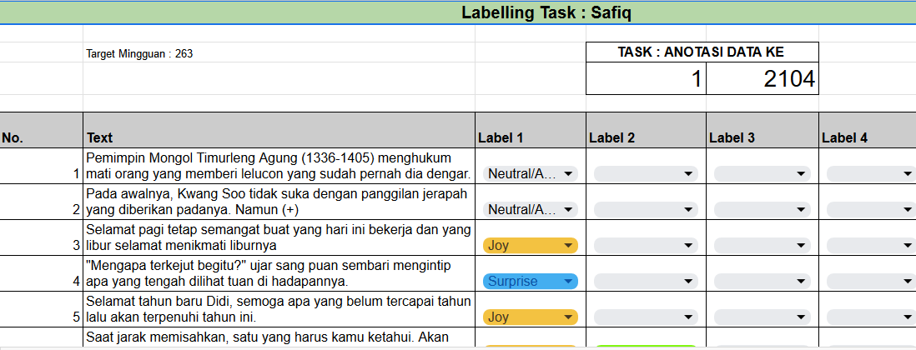Select the text cell about Timurleng Agung

[279, 166]
